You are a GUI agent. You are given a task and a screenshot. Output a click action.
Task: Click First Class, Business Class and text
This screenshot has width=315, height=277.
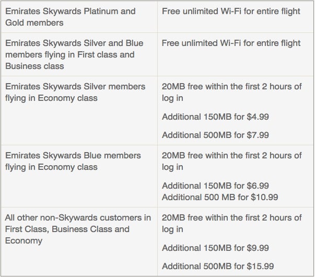pyautogui.click(x=67, y=229)
